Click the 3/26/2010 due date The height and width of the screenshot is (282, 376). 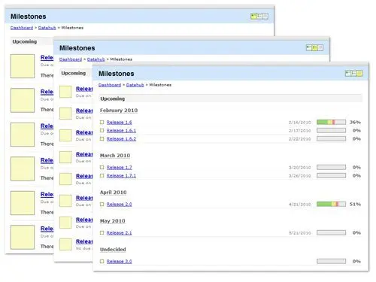pos(299,176)
